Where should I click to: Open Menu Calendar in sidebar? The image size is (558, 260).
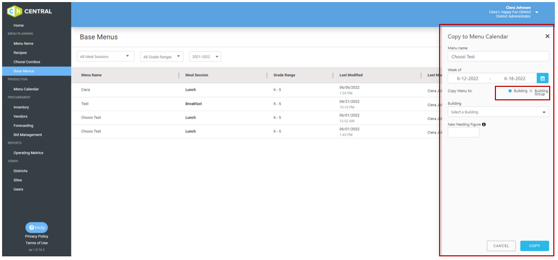coord(26,89)
